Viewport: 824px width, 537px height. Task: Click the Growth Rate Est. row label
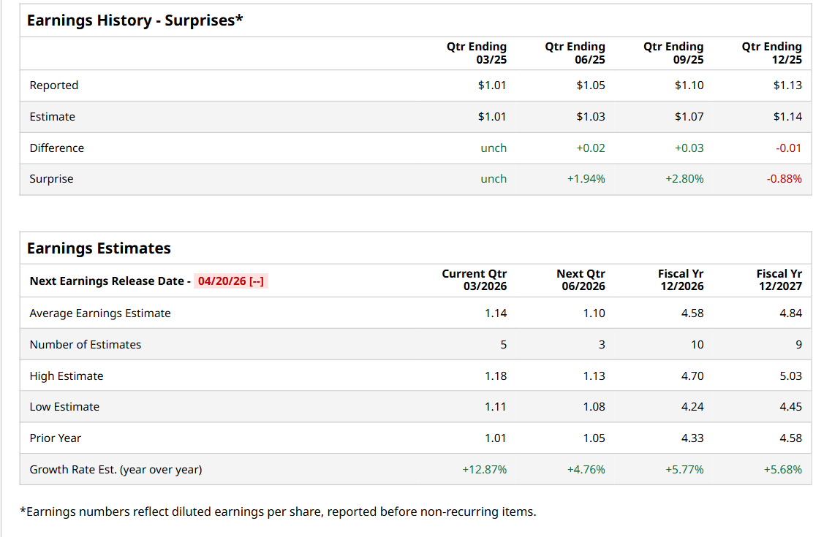pos(116,470)
